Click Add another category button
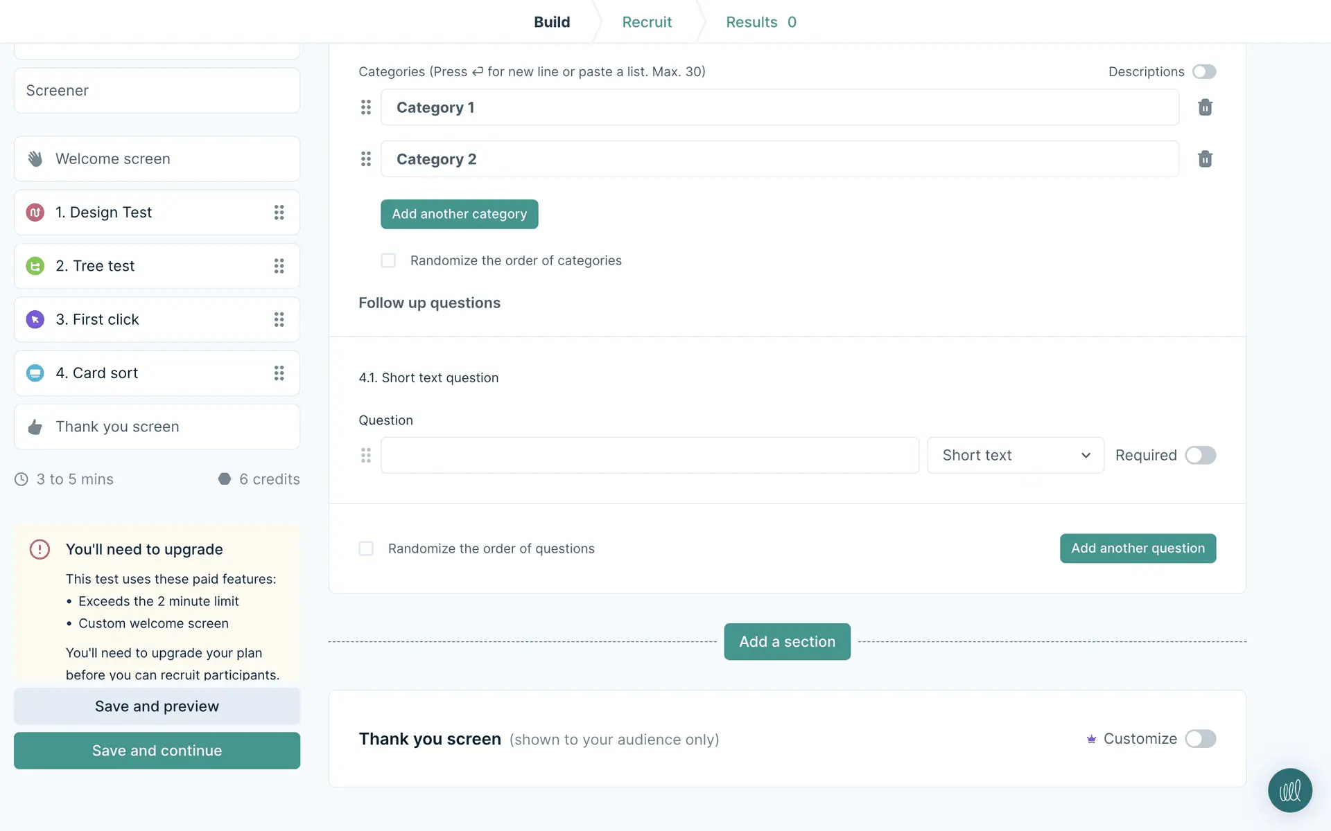 (x=459, y=214)
